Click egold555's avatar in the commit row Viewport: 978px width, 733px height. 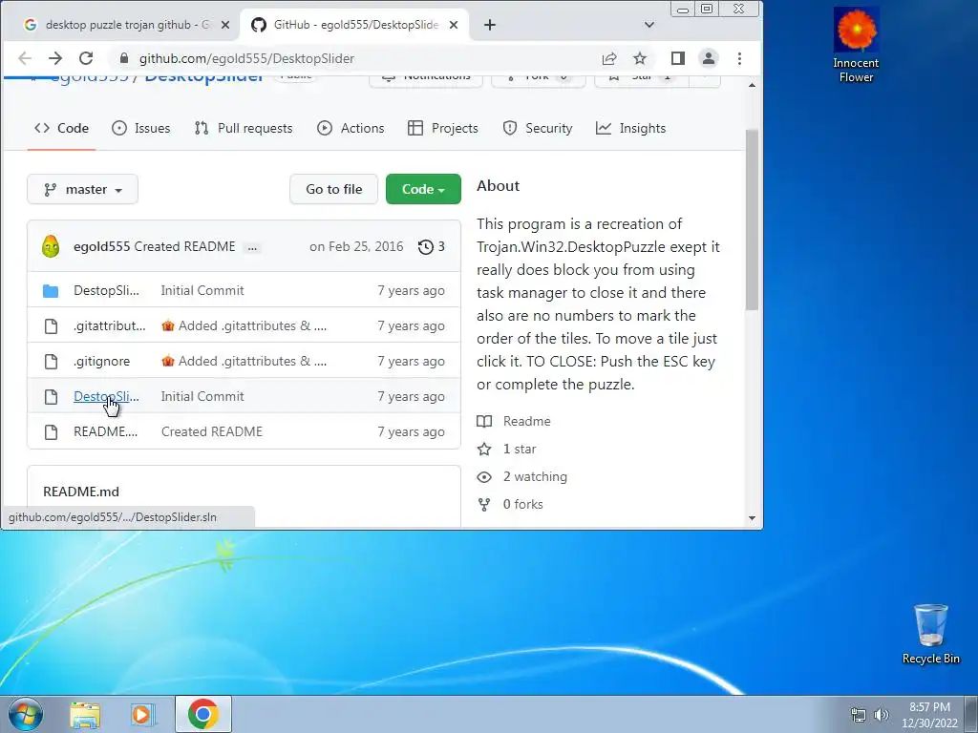tap(51, 246)
